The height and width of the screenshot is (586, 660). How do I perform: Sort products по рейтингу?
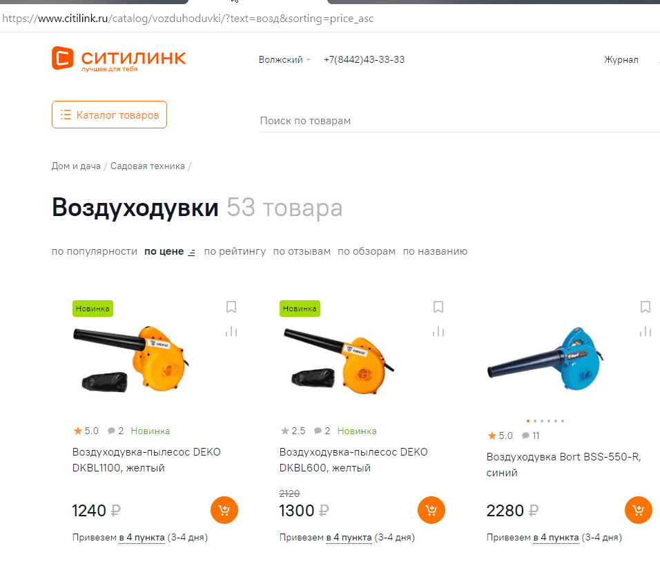click(x=235, y=251)
